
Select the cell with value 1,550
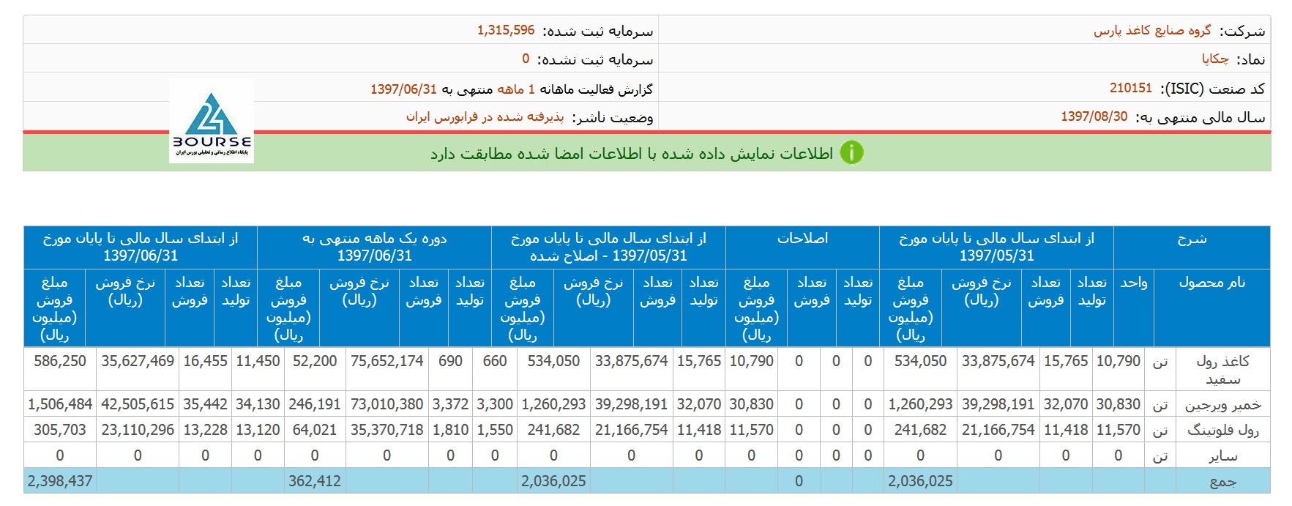tap(495, 430)
